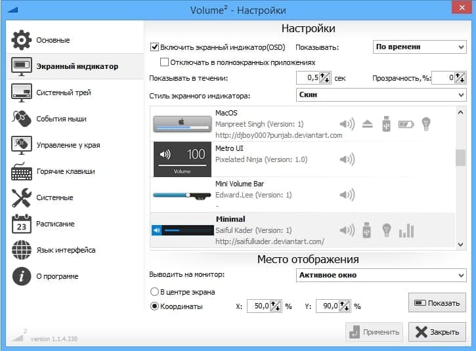Click the X coordinate field showing 50,0
Screen dimensions: 476x351
[x=259, y=306]
